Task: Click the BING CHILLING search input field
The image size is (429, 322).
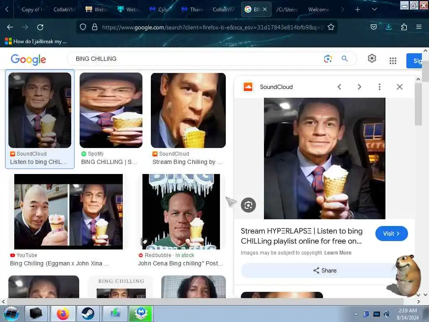Action: (x=197, y=59)
